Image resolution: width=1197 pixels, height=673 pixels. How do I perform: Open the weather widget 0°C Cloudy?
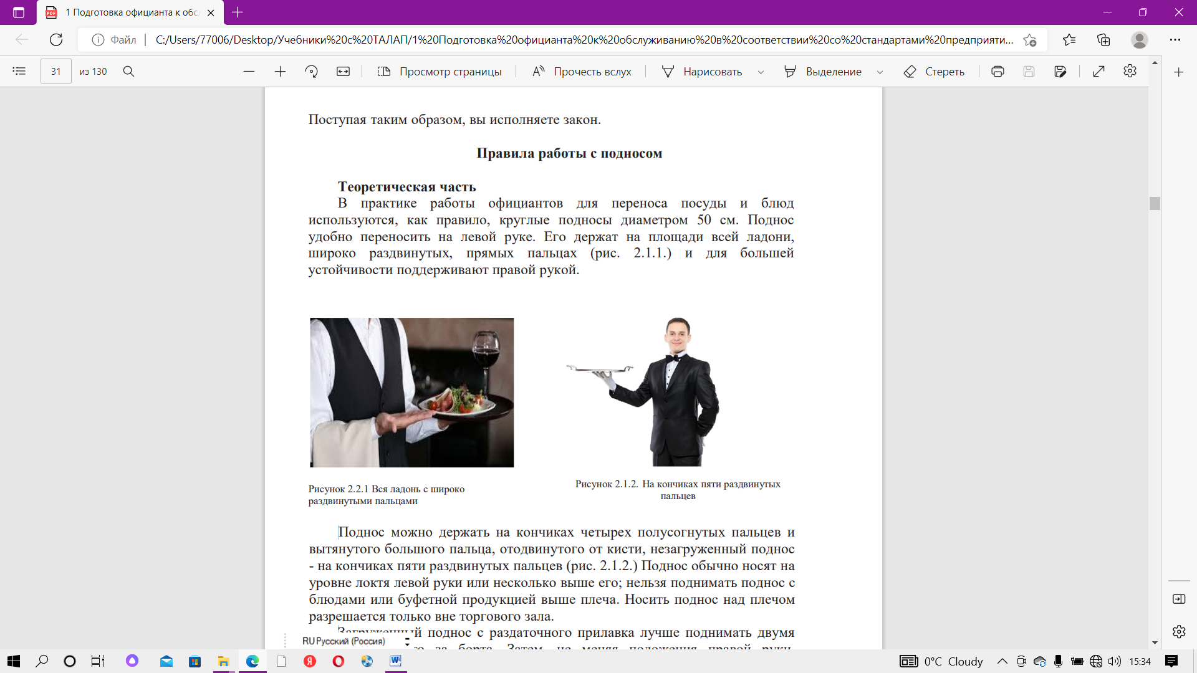point(941,661)
